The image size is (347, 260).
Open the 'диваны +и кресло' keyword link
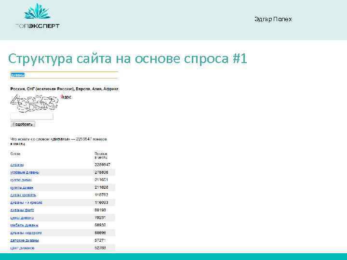(x=26, y=203)
